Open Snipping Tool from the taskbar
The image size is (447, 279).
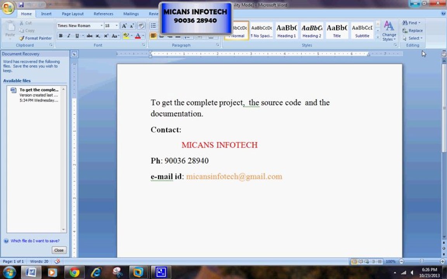(118, 272)
